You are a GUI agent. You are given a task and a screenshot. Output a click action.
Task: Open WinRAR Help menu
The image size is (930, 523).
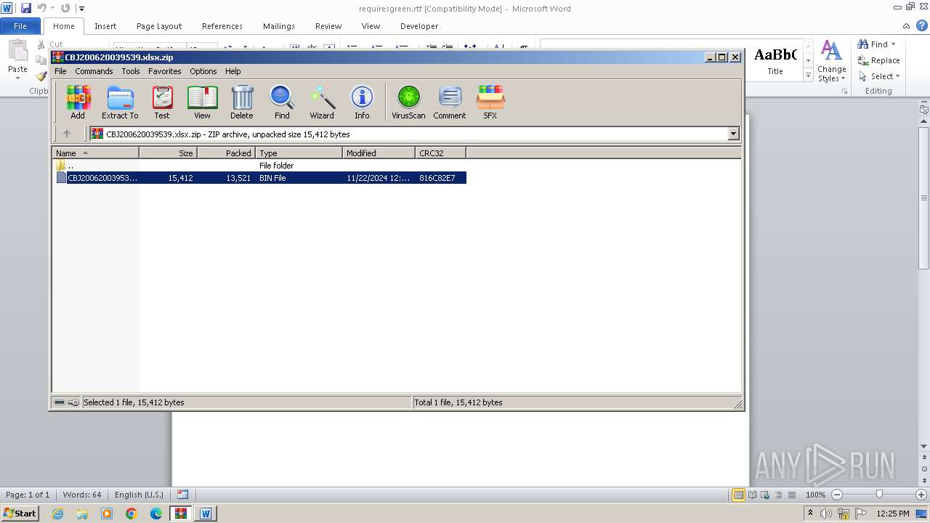coord(232,71)
